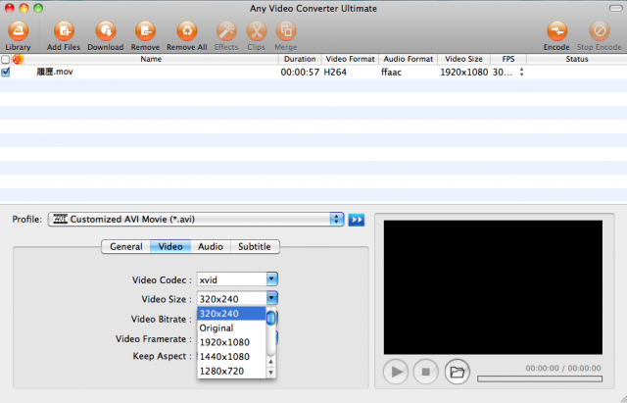Click the FPS stepper arrows in file row
627x403 pixels.
pyautogui.click(x=521, y=72)
